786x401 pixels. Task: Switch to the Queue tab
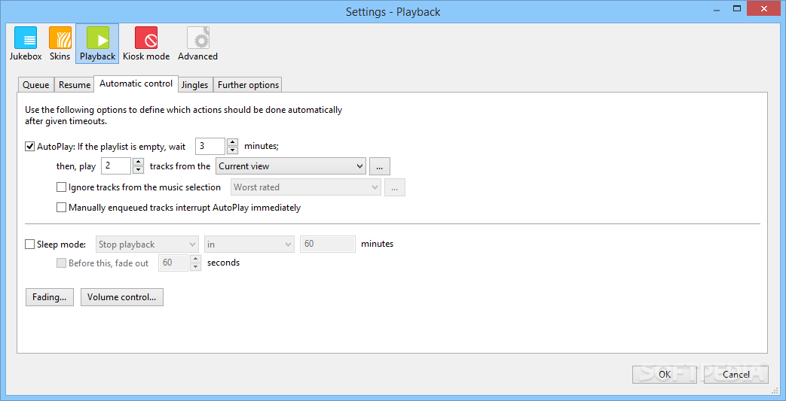pos(35,84)
